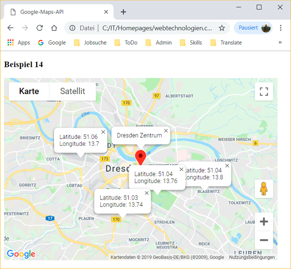Click the TOLKEWITZ map label
291x269 pixels.
coord(240,203)
